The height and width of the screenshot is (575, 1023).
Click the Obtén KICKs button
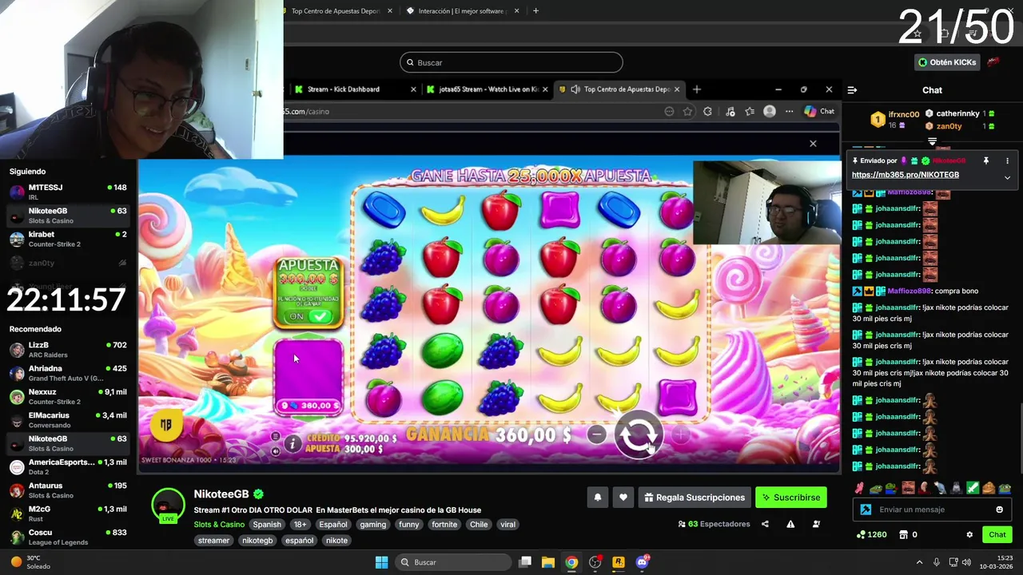[947, 62]
